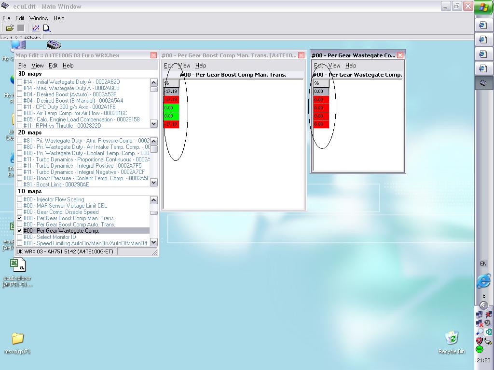Image resolution: width=494 pixels, height=370 pixels.
Task: Click scroll-down arrow of 1D maps list
Action: [x=154, y=242]
